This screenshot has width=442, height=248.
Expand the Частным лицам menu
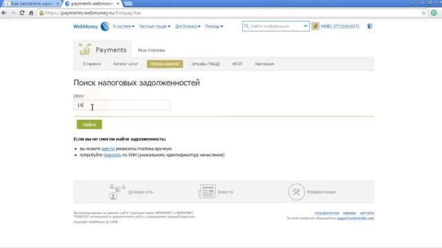pyautogui.click(x=155, y=26)
